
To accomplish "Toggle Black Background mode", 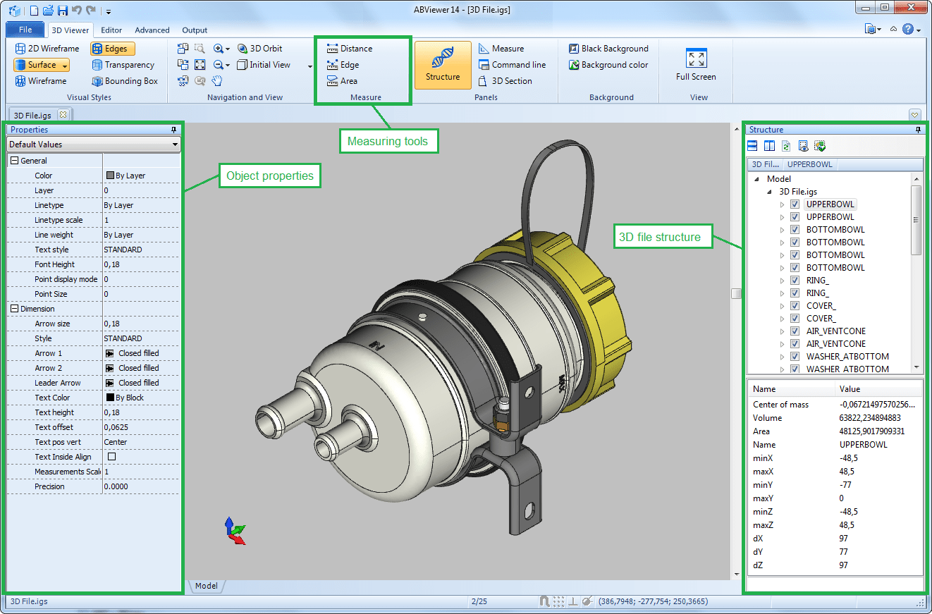I will (x=608, y=48).
